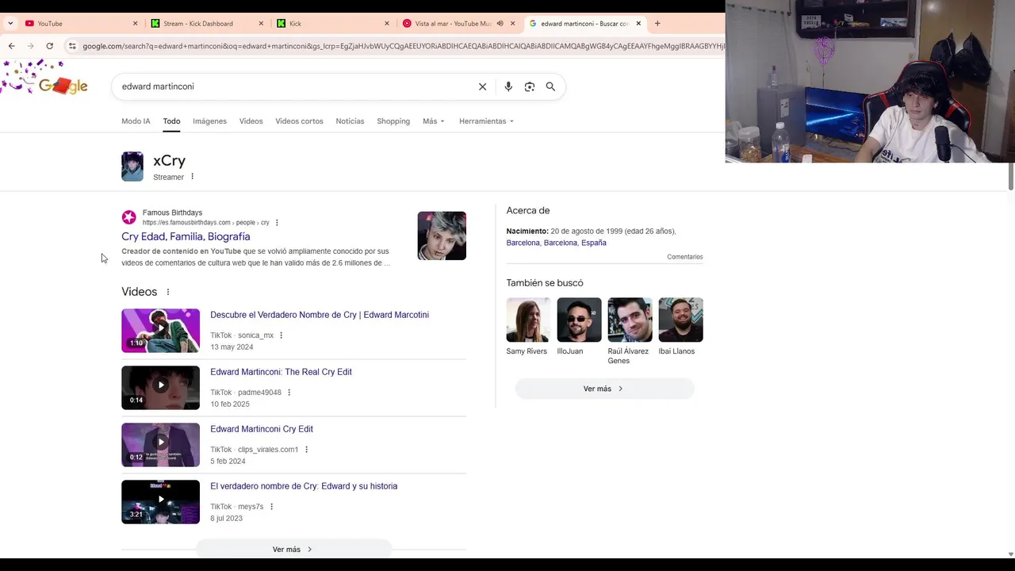The height and width of the screenshot is (571, 1015).
Task: Start voice search with microphone icon
Action: (x=508, y=86)
